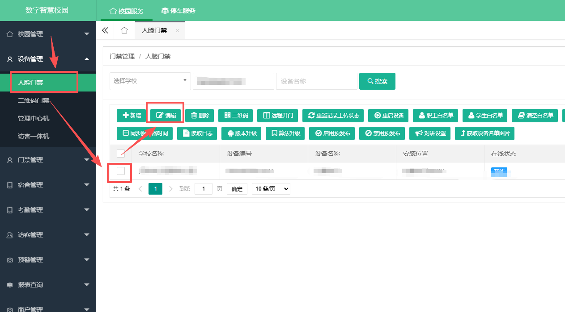Viewport: 565px width, 312px height.
Task: Expand the 宿舍管理 sidebar menu
Action: pos(48,185)
